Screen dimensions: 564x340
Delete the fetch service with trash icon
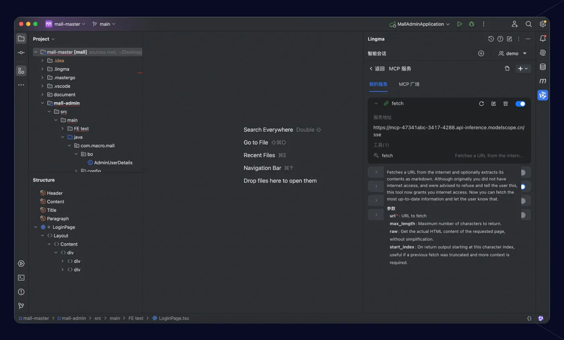point(506,104)
